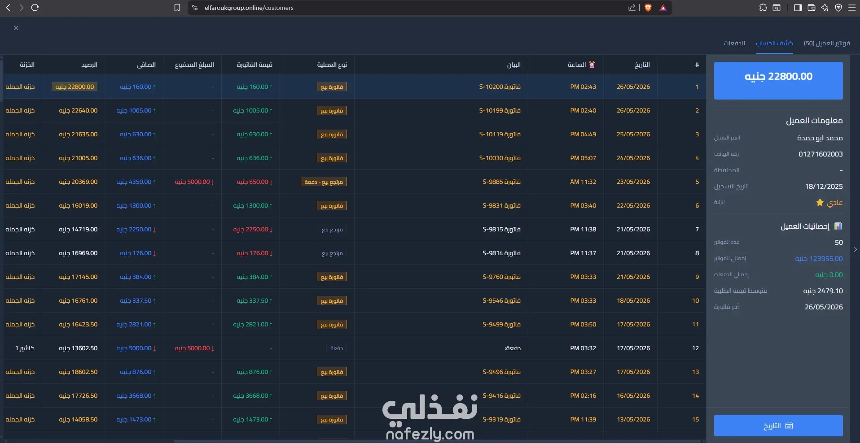Open the browser hamburger menu
The height and width of the screenshot is (443, 860).
point(852,8)
